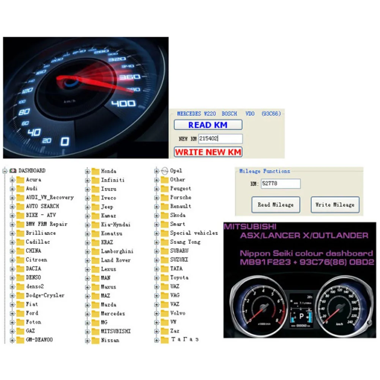This screenshot has height=380, width=380.
Task: Click the blue speedometer image
Action: coord(86,98)
